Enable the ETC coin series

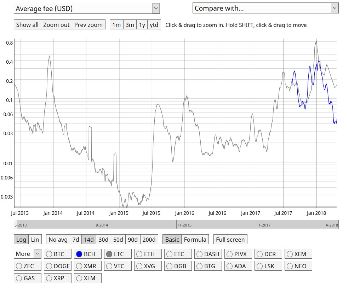(178, 254)
